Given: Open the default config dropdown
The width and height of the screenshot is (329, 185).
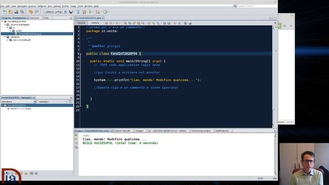Looking at the screenshot, I should 55,12.
